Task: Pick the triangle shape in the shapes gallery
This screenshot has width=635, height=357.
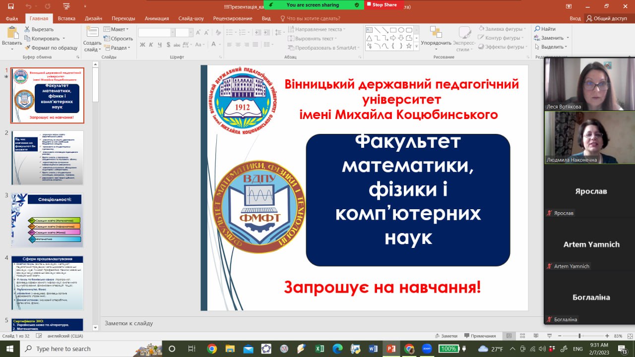Action: coord(369,38)
